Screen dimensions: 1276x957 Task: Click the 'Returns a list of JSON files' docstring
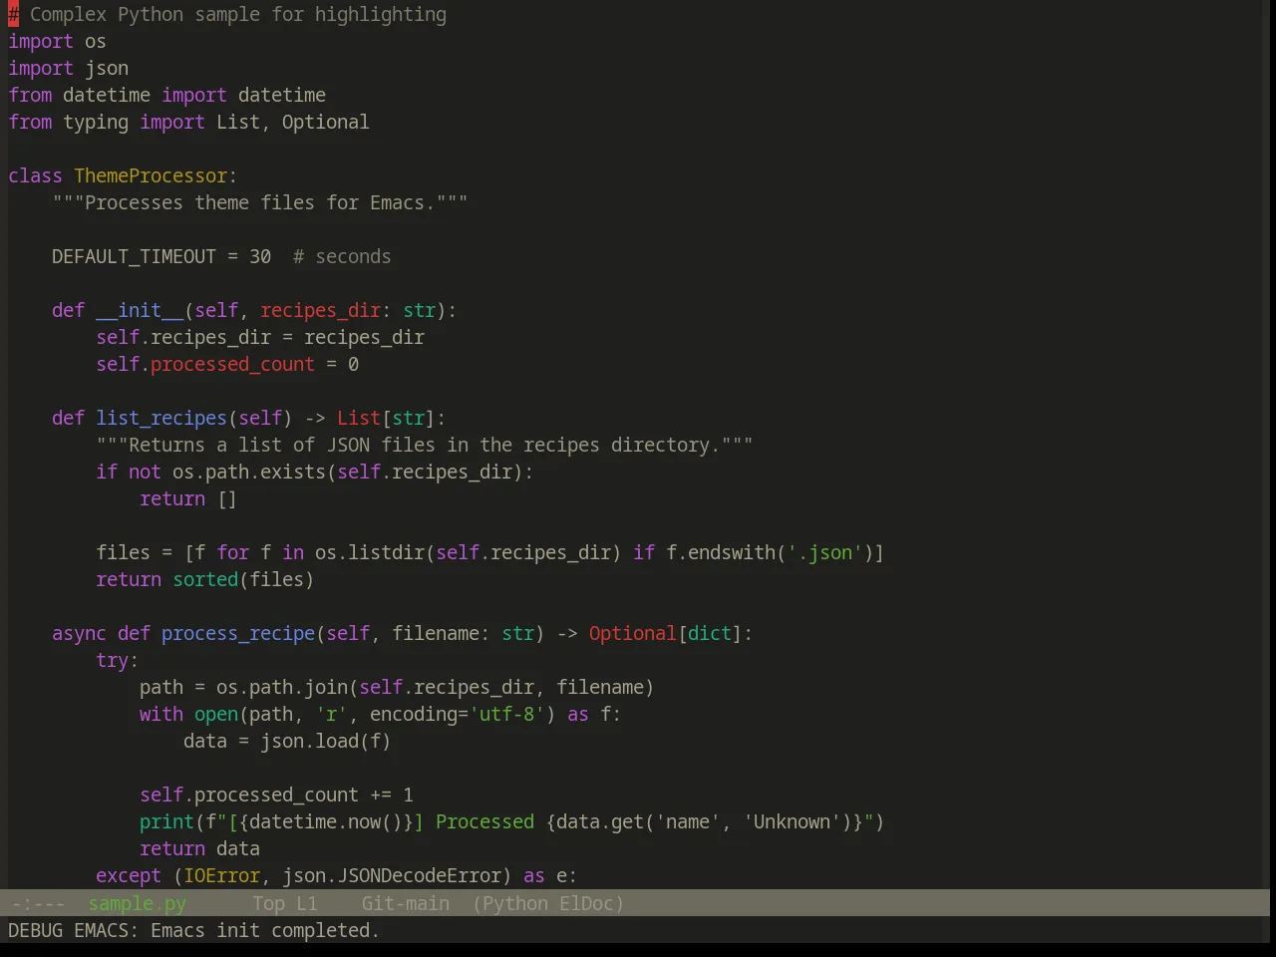coord(425,445)
